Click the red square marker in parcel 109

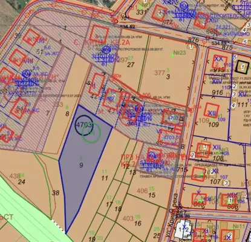[x=212, y=110]
